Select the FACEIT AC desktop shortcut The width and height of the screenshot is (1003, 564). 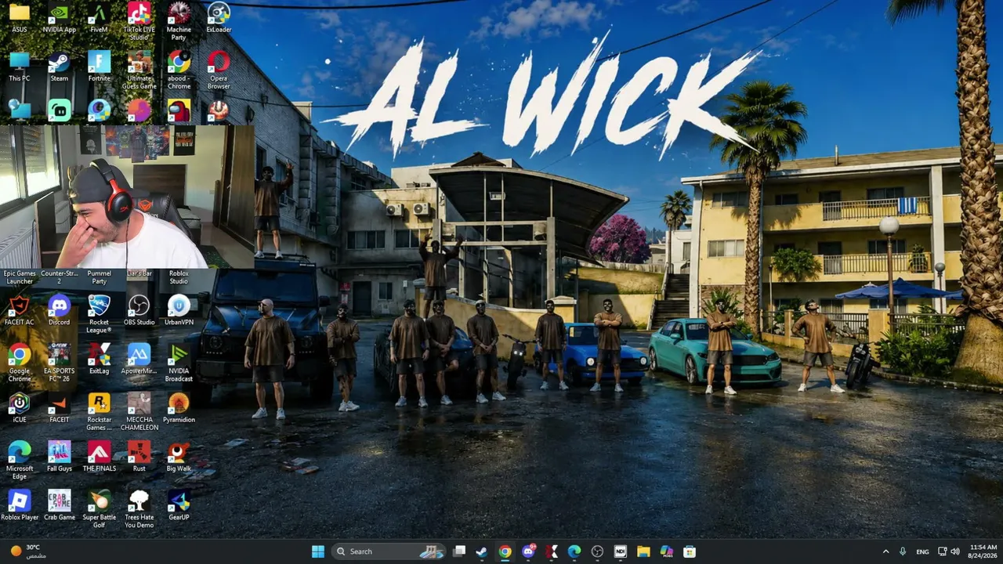pyautogui.click(x=20, y=311)
